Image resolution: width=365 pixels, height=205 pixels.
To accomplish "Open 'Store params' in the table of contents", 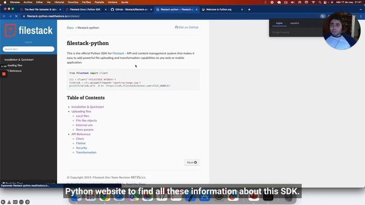I will pos(84,130).
